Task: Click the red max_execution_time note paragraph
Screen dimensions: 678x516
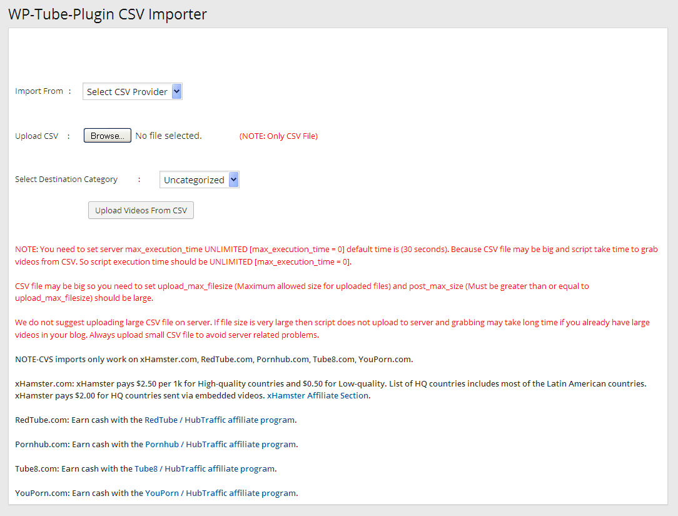Action: (x=336, y=255)
